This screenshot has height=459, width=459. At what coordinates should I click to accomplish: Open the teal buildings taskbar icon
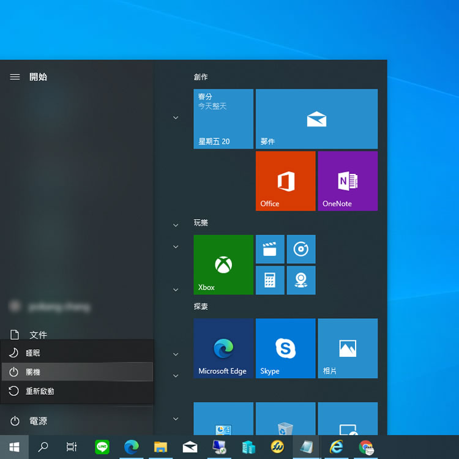pos(248,447)
